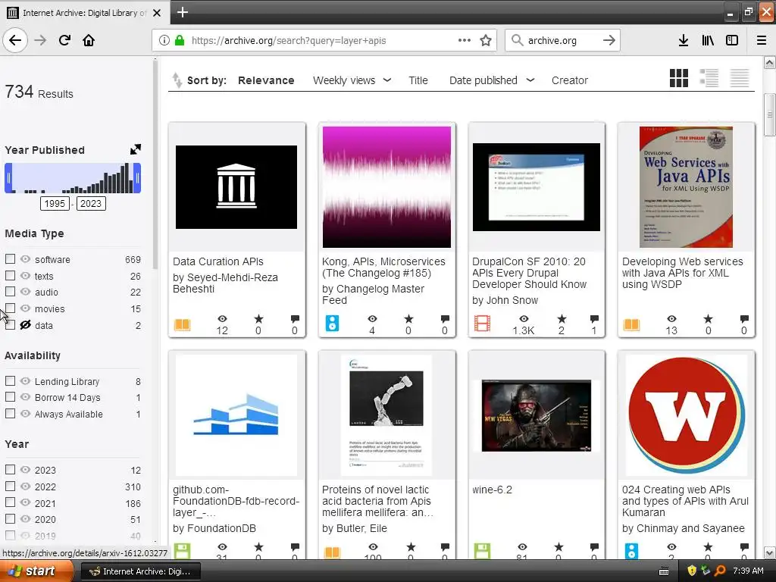Switch to compact list view
Viewport: 776px width, 582px height.
pyautogui.click(x=740, y=78)
